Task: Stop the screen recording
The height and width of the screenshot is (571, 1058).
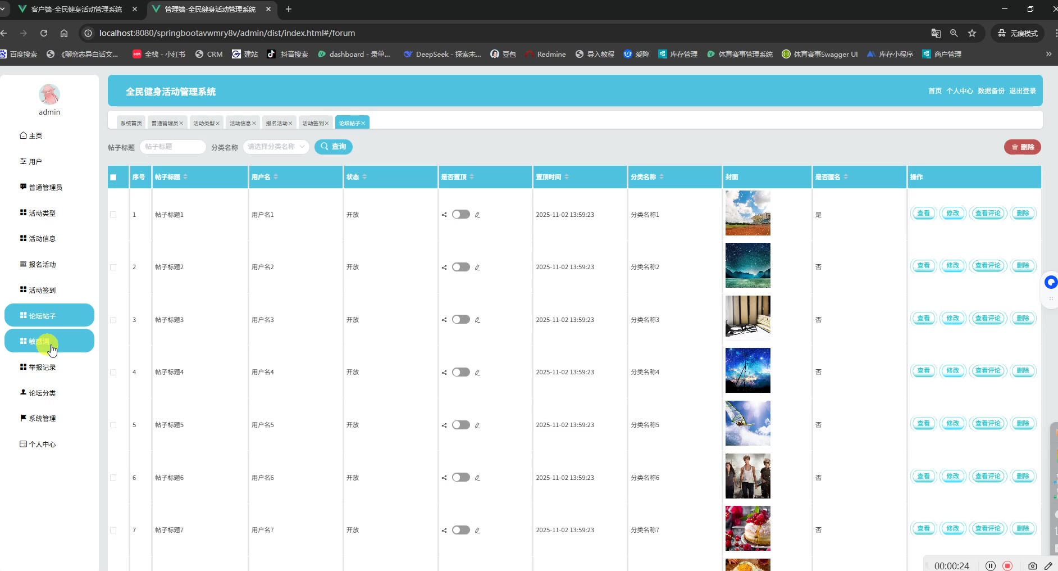Action: tap(1007, 566)
